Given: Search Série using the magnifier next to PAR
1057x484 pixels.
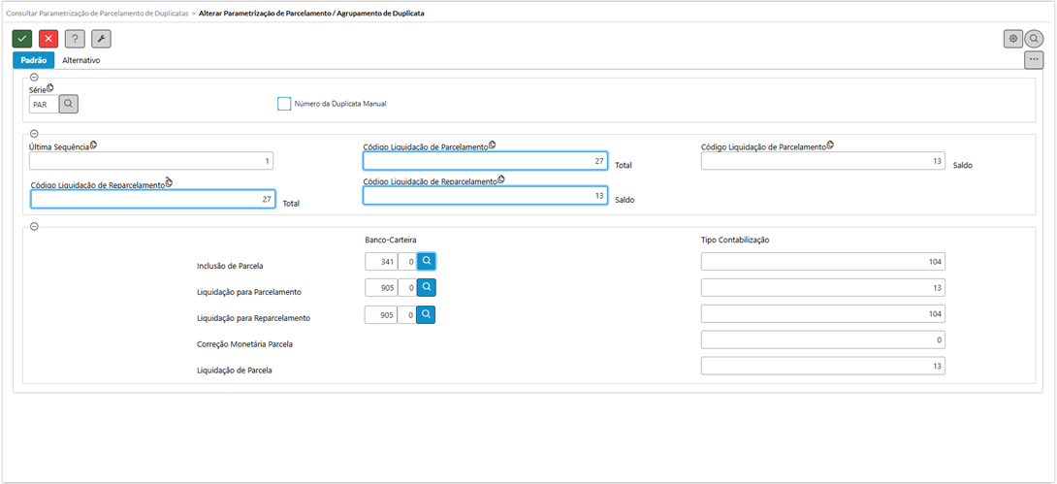Looking at the screenshot, I should pos(69,105).
